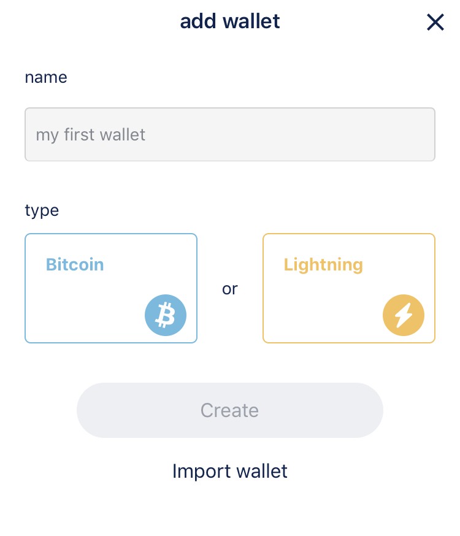This screenshot has width=460, height=536.
Task: Choose Bitcoin via its circular B badge
Action: click(x=165, y=315)
